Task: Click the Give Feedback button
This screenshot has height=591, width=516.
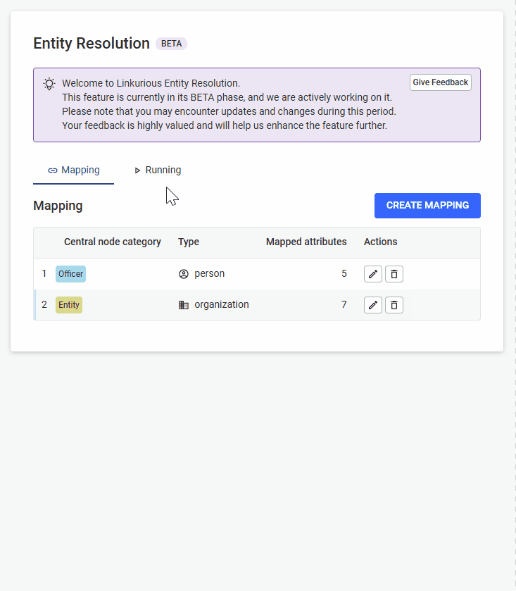Action: click(440, 82)
